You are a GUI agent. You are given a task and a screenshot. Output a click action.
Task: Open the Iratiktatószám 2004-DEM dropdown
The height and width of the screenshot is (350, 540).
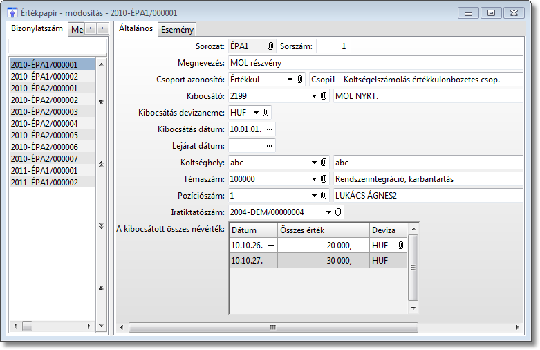(x=328, y=212)
